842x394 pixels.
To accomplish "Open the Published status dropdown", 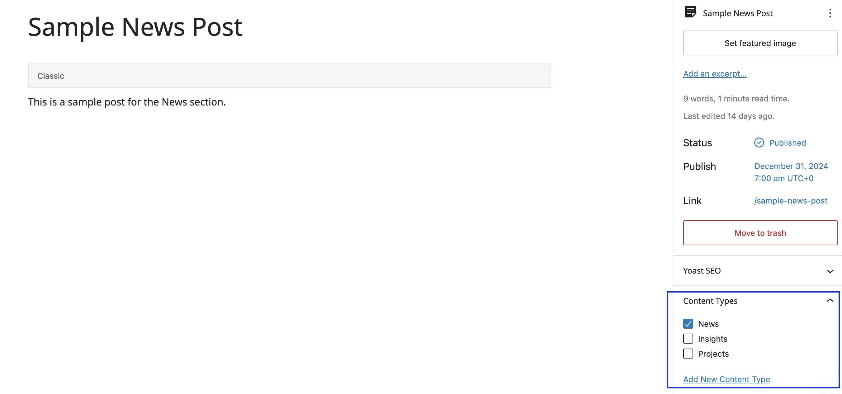I will pos(787,143).
